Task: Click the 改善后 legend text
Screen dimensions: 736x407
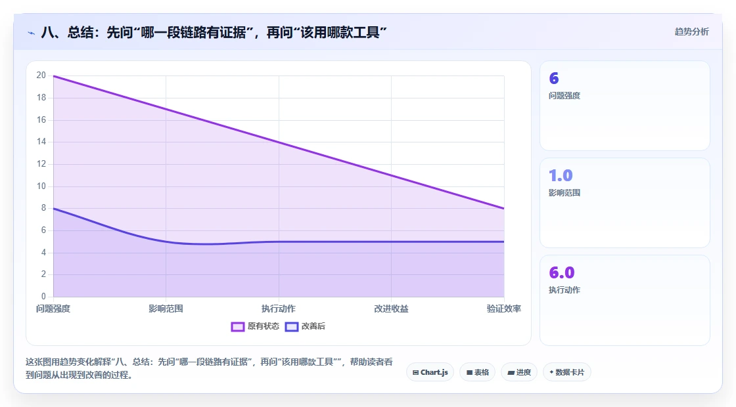Action: point(313,326)
